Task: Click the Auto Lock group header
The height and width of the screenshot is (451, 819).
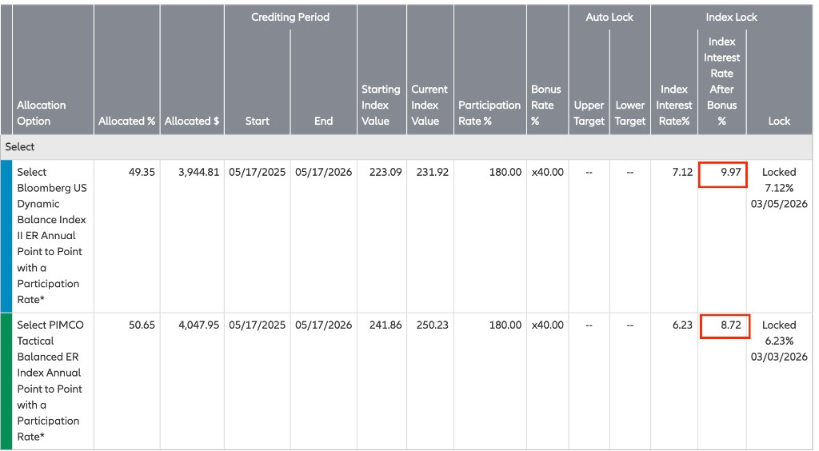Action: coord(609,17)
